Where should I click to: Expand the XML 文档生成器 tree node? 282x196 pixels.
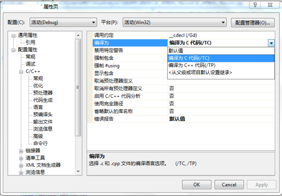click(21, 165)
